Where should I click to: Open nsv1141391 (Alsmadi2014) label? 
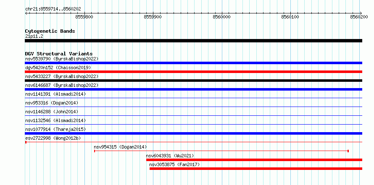[55, 94]
